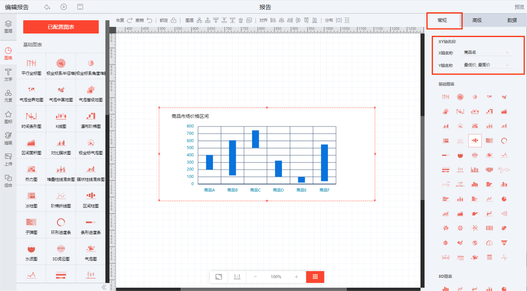Open the X轴名称 dropdown
Viewport: 527px width, 291px height.
(x=486, y=53)
